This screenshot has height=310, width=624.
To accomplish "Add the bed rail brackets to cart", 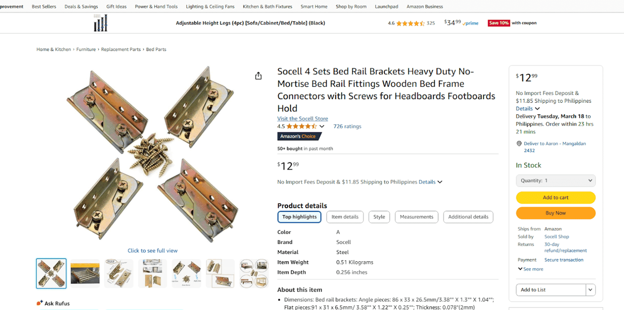I will point(555,197).
